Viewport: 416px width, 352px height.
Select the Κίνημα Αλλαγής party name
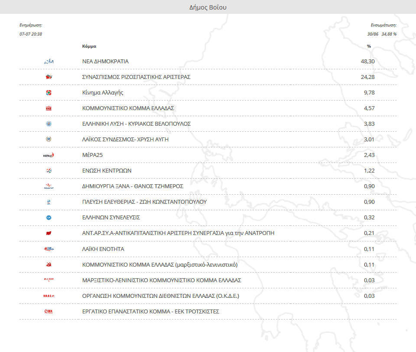[103, 93]
